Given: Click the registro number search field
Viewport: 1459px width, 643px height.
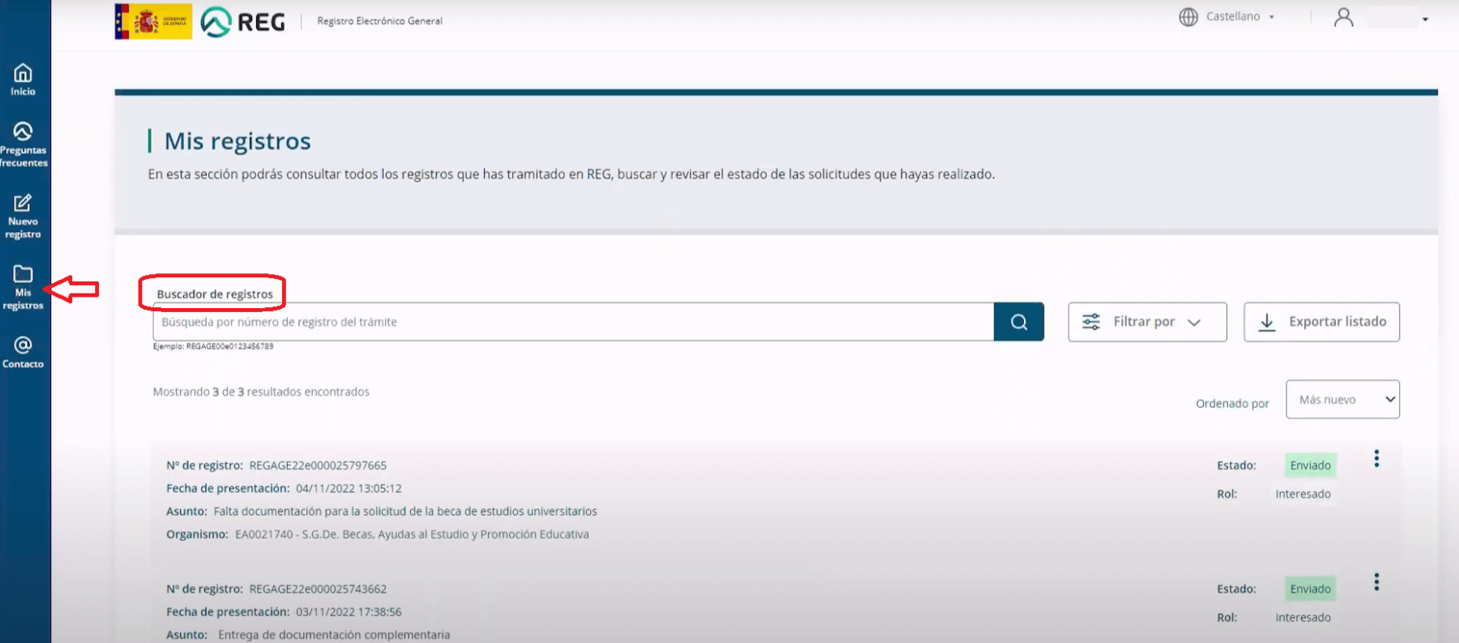Looking at the screenshot, I should pos(573,322).
